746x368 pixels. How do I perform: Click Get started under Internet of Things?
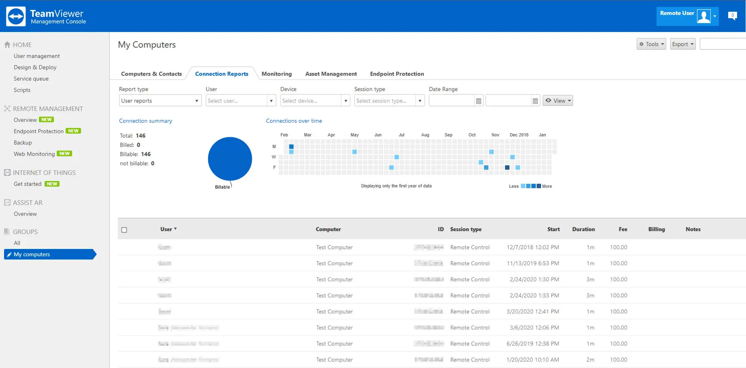pos(28,184)
